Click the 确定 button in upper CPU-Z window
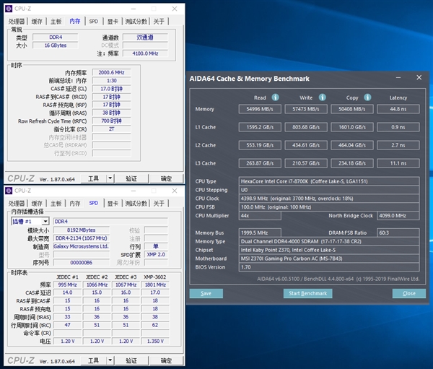433x369 pixels. click(166, 178)
